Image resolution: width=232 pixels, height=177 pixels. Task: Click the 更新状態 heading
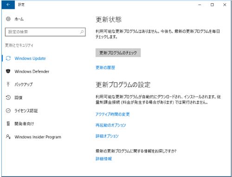[109, 19]
